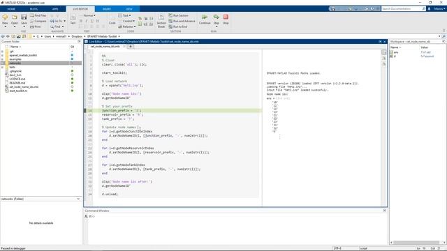
Task: Expand the networks details panel chevron
Action: pyautogui.click(x=78, y=199)
